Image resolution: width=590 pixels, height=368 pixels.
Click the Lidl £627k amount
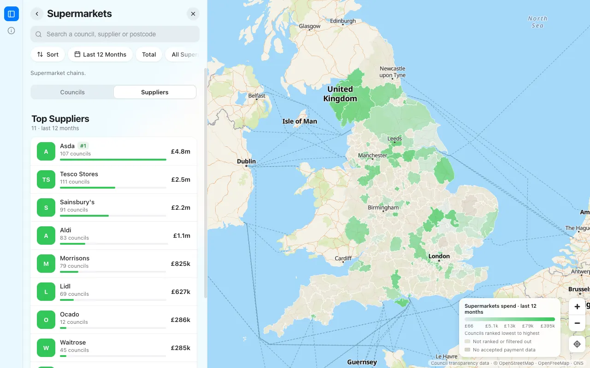click(x=181, y=292)
